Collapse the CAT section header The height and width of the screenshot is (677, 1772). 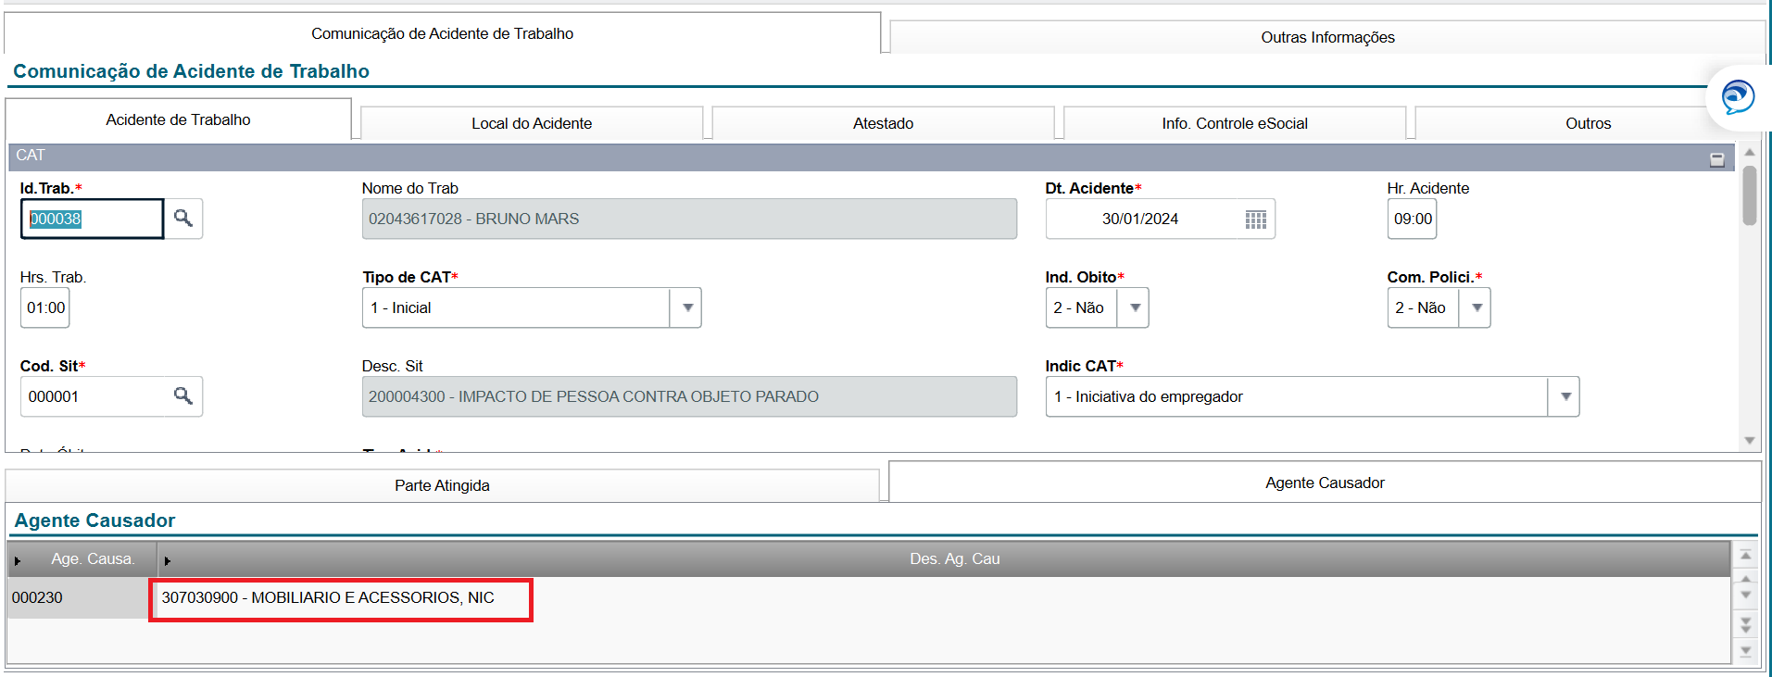click(x=1716, y=159)
